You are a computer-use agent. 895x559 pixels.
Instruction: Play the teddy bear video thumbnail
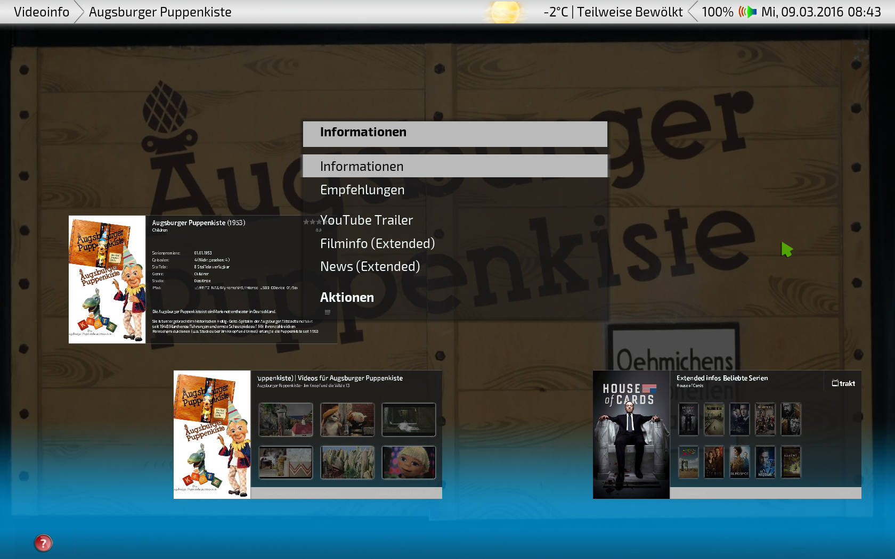[x=286, y=463]
